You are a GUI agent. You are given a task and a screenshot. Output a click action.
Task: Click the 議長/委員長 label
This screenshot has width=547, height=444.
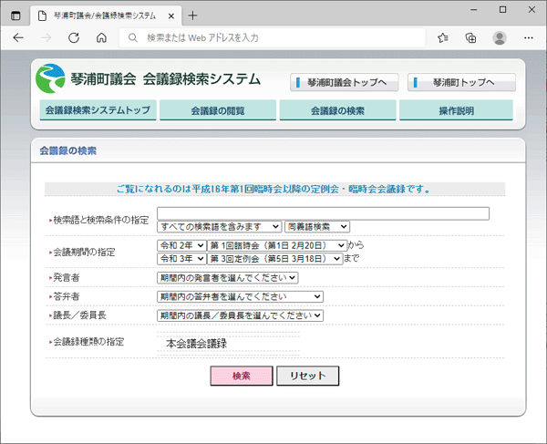tap(79, 315)
